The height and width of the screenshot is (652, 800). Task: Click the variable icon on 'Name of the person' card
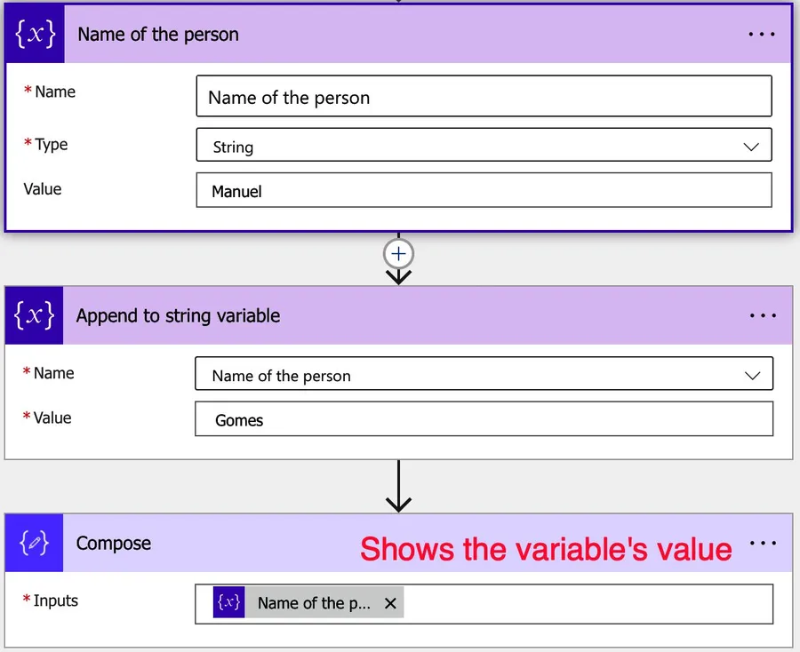click(35, 35)
